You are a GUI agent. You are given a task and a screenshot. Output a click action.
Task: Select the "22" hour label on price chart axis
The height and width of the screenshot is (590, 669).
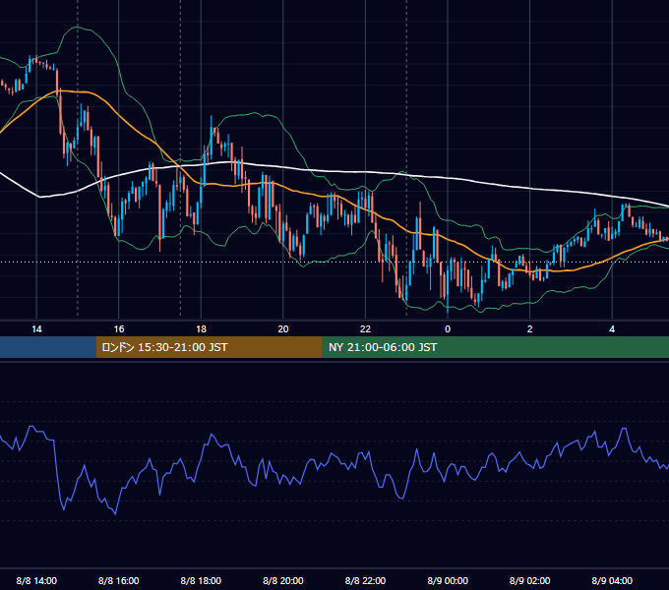pyautogui.click(x=365, y=329)
